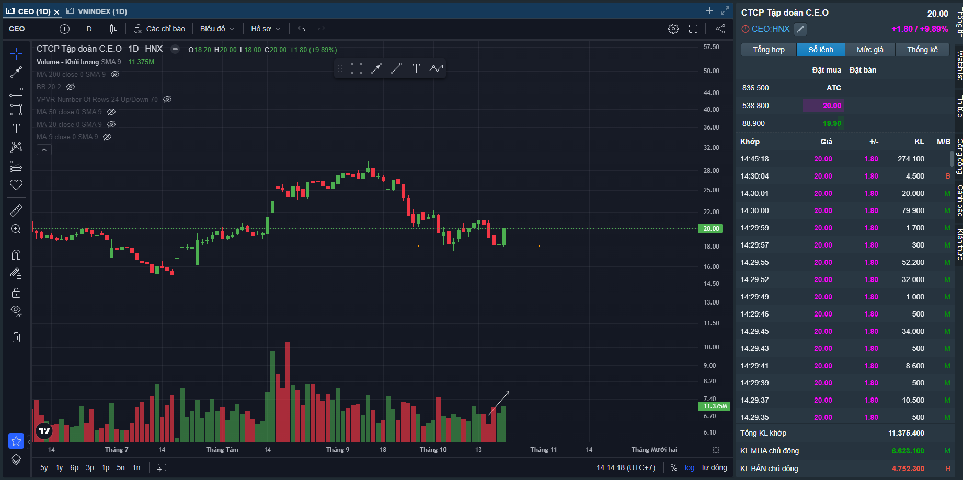This screenshot has height=480, width=963.
Task: Open Các chỉ báo indicators
Action: tap(160, 29)
